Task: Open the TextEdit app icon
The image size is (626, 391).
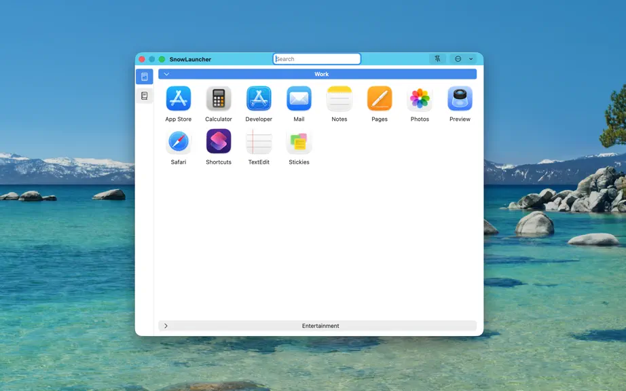Action: (x=259, y=141)
